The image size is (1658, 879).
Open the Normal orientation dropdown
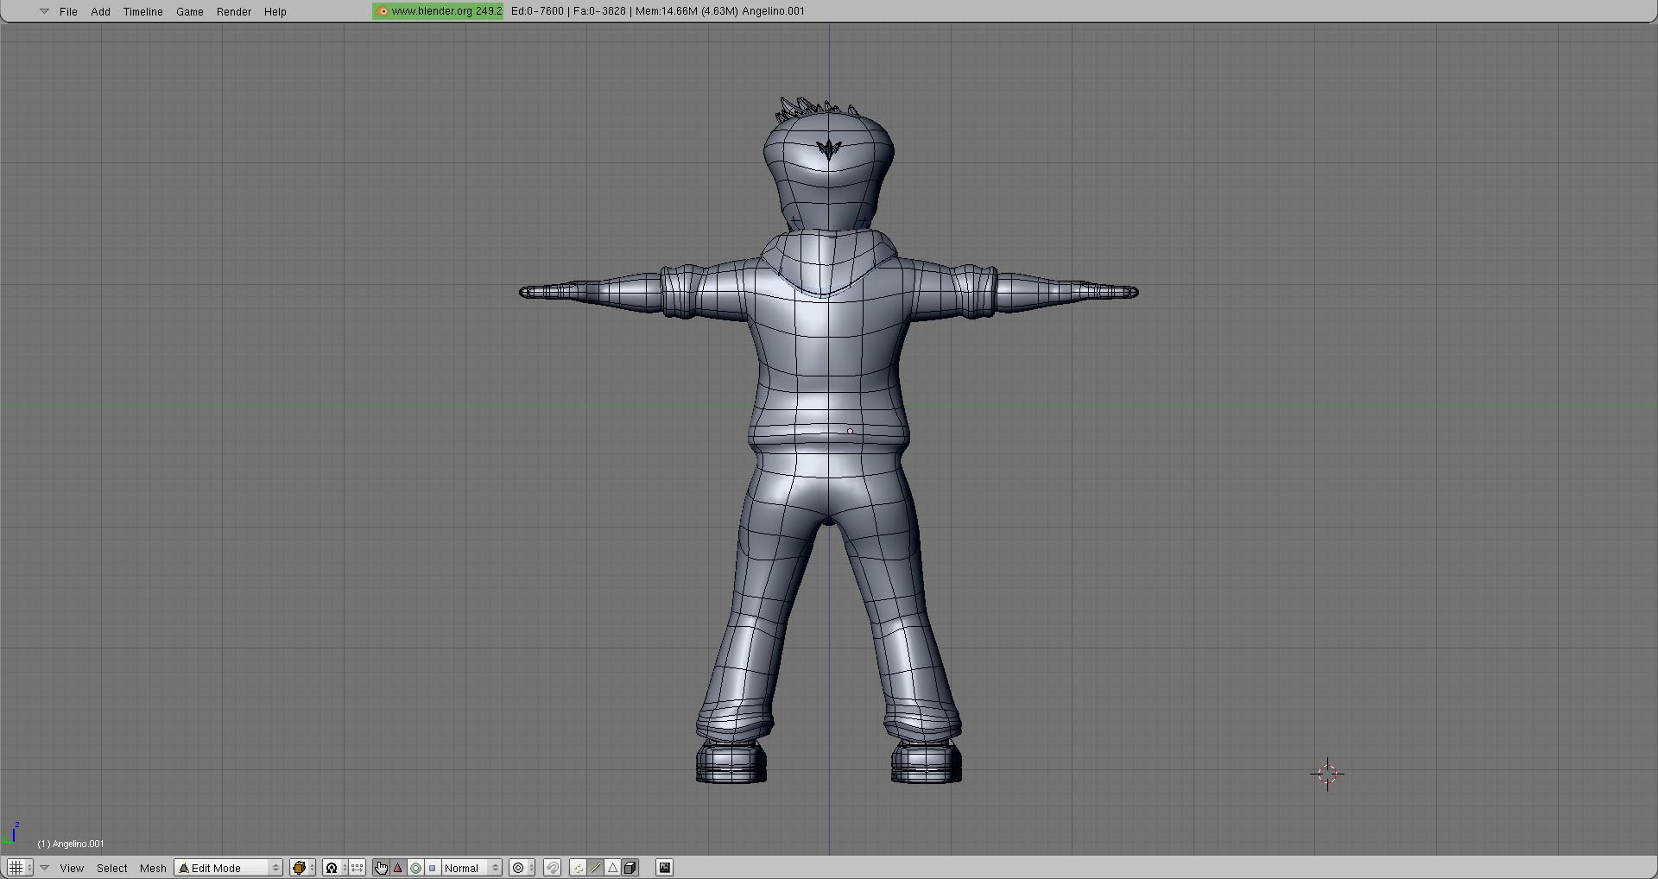[471, 868]
